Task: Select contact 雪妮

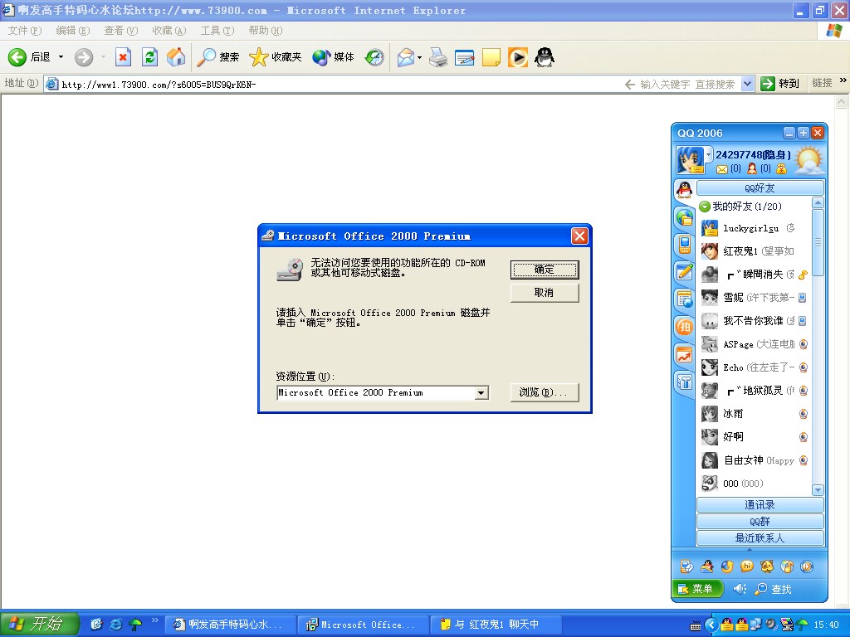Action: click(754, 298)
